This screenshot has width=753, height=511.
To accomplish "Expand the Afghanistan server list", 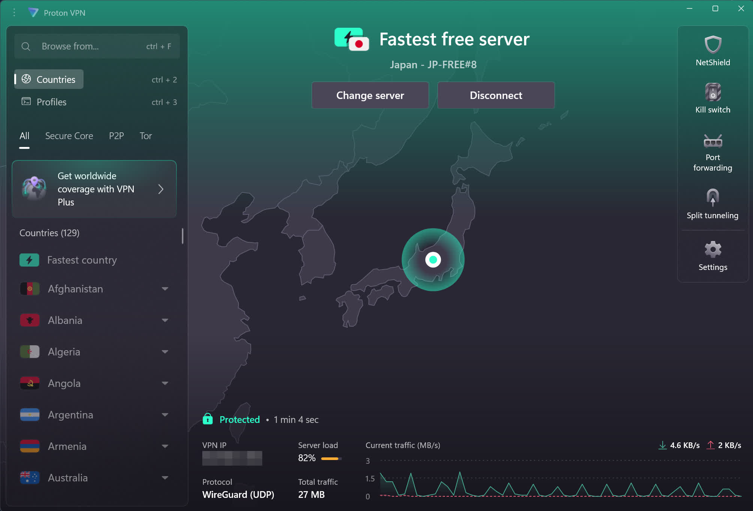I will pyautogui.click(x=165, y=289).
